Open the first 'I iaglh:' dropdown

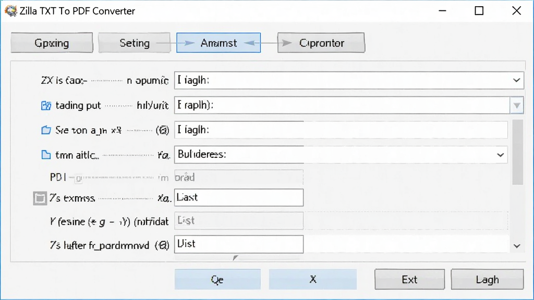tap(516, 80)
